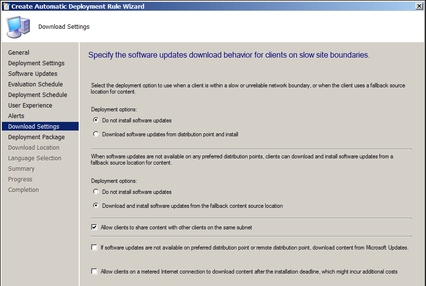The width and height of the screenshot is (426, 286).
Task: Go to Deployment Package step
Action: click(36, 137)
